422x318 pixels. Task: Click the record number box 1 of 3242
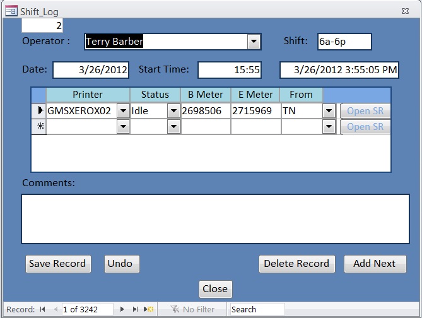pyautogui.click(x=87, y=309)
